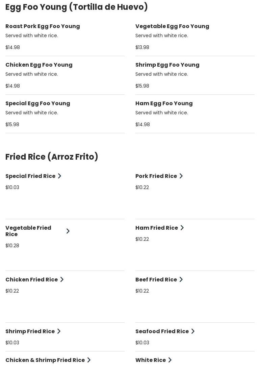The height and width of the screenshot is (366, 260).
Task: Click arrow next to Chicken Fried Rice
Action: [x=62, y=279]
